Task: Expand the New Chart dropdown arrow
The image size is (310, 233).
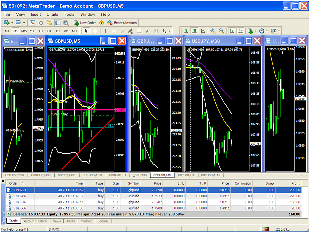Action: [12, 23]
